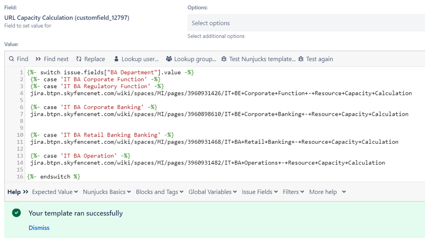425x245 pixels.
Task: Click 'Your template ran successfully' message
Action: tap(76, 213)
